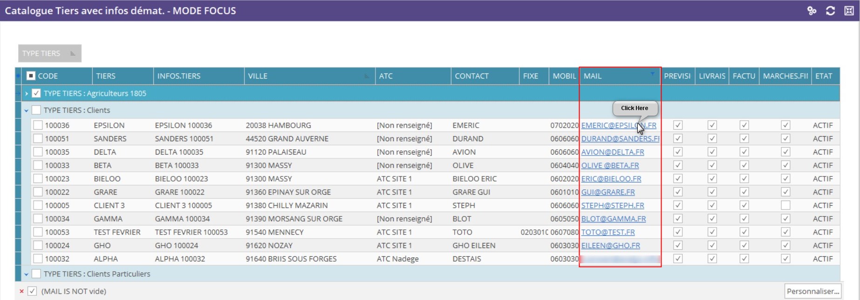860x300 pixels.
Task: Open the Personnaliser... button
Action: [812, 291]
